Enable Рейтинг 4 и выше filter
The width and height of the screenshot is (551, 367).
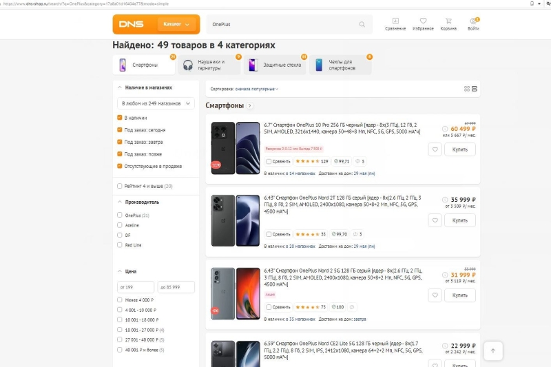120,186
